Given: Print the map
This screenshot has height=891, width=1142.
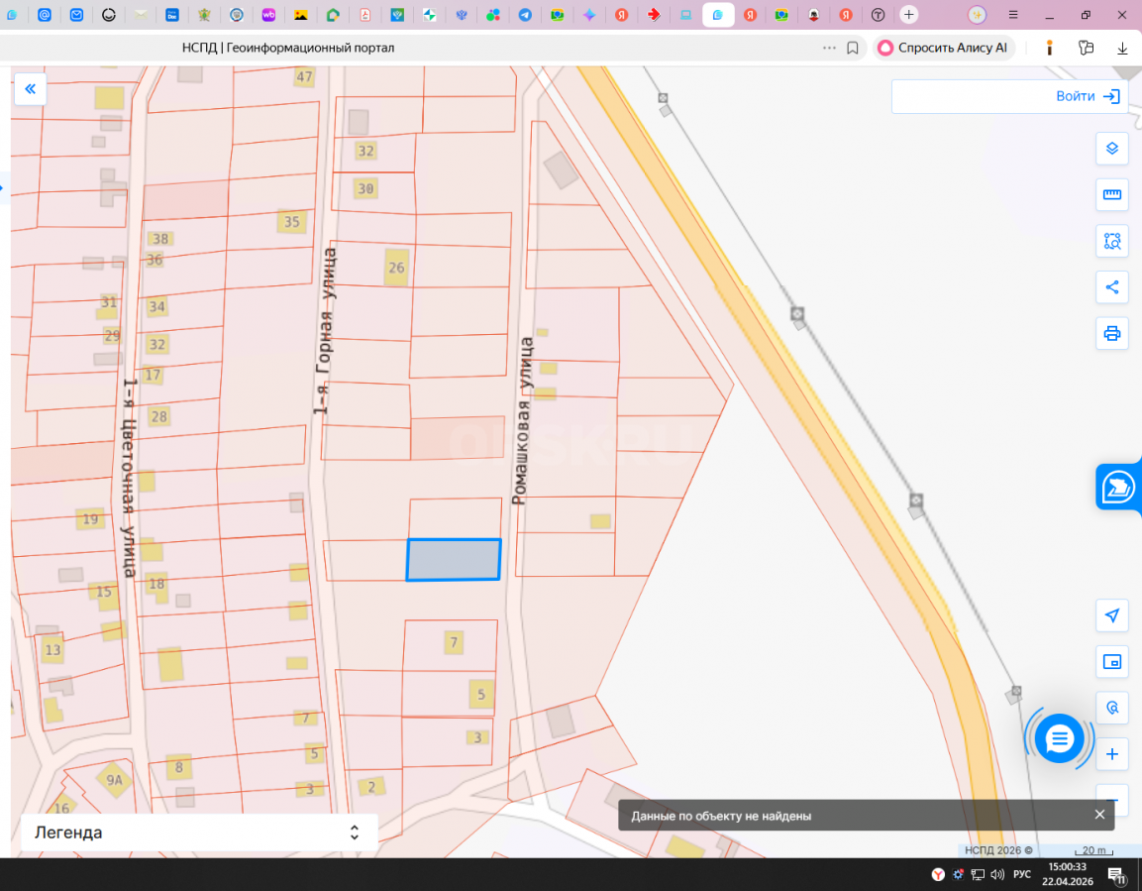Looking at the screenshot, I should [x=1111, y=333].
